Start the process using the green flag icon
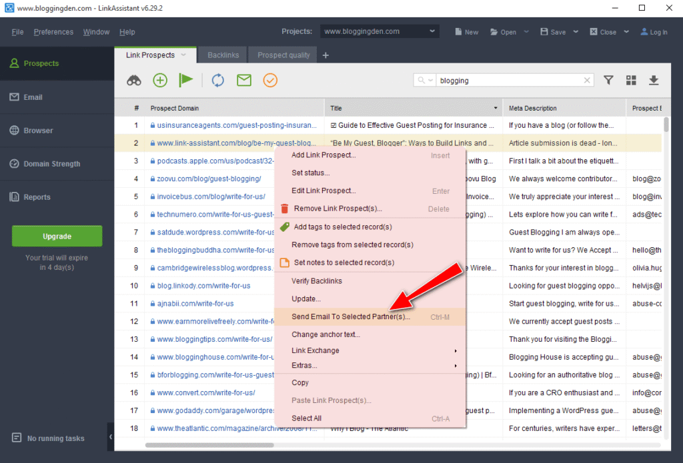 click(185, 80)
